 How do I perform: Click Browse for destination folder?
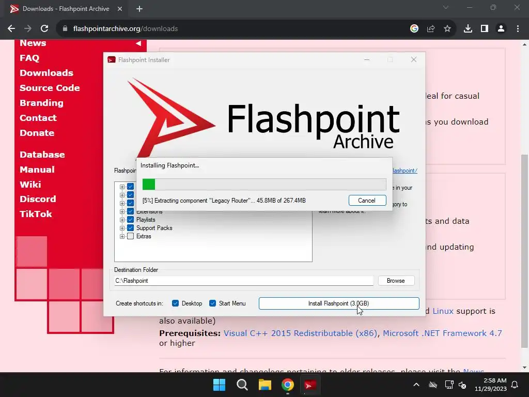point(396,281)
